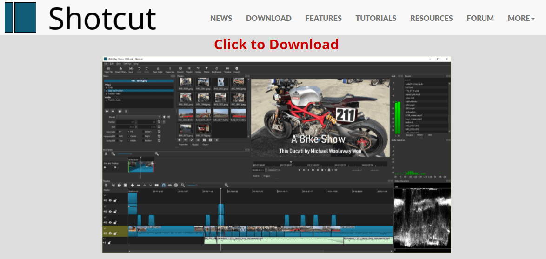Select the Distort size mode radio button
The width and height of the screenshot is (546, 259).
point(143,132)
